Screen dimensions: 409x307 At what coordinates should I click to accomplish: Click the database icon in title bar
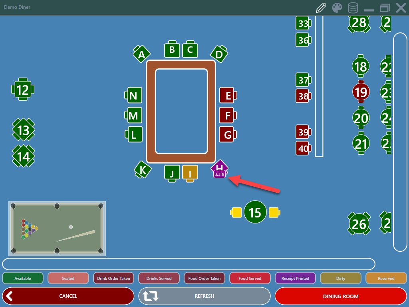[x=353, y=8]
